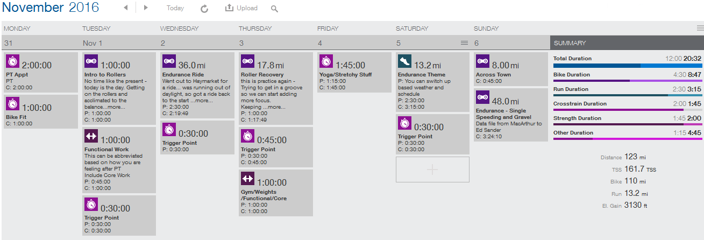This screenshot has width=704, height=240.
Task: Click Intro to Rollers bike icon
Action: [91, 61]
